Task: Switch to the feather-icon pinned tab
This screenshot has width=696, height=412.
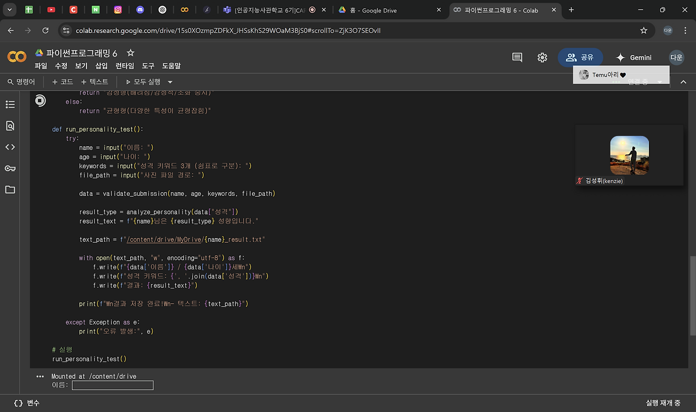Action: pos(207,10)
